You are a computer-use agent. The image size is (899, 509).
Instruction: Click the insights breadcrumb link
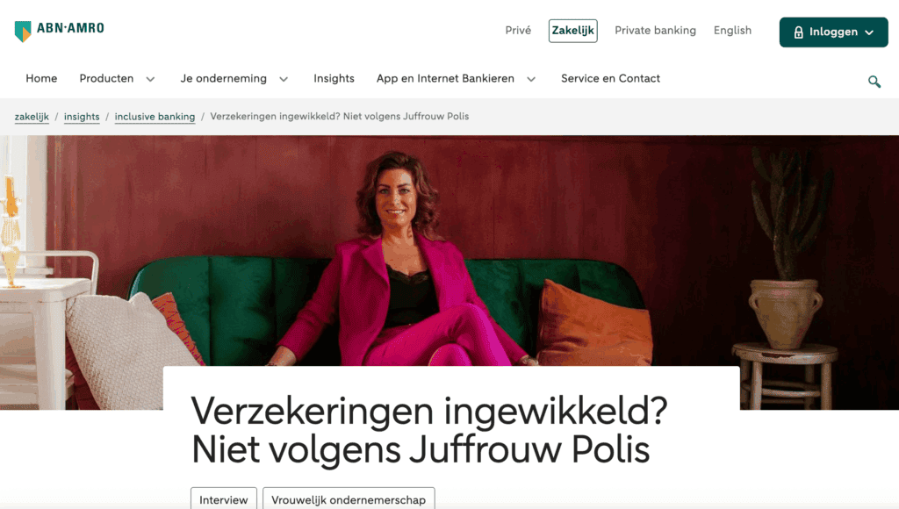(82, 117)
